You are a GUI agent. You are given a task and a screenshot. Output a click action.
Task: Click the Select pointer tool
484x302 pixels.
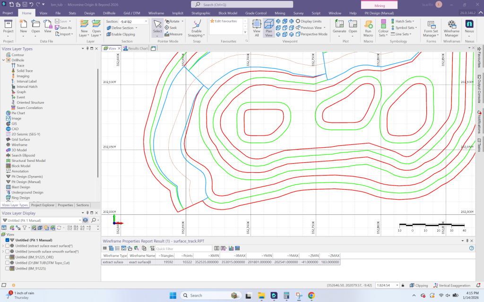[157, 27]
